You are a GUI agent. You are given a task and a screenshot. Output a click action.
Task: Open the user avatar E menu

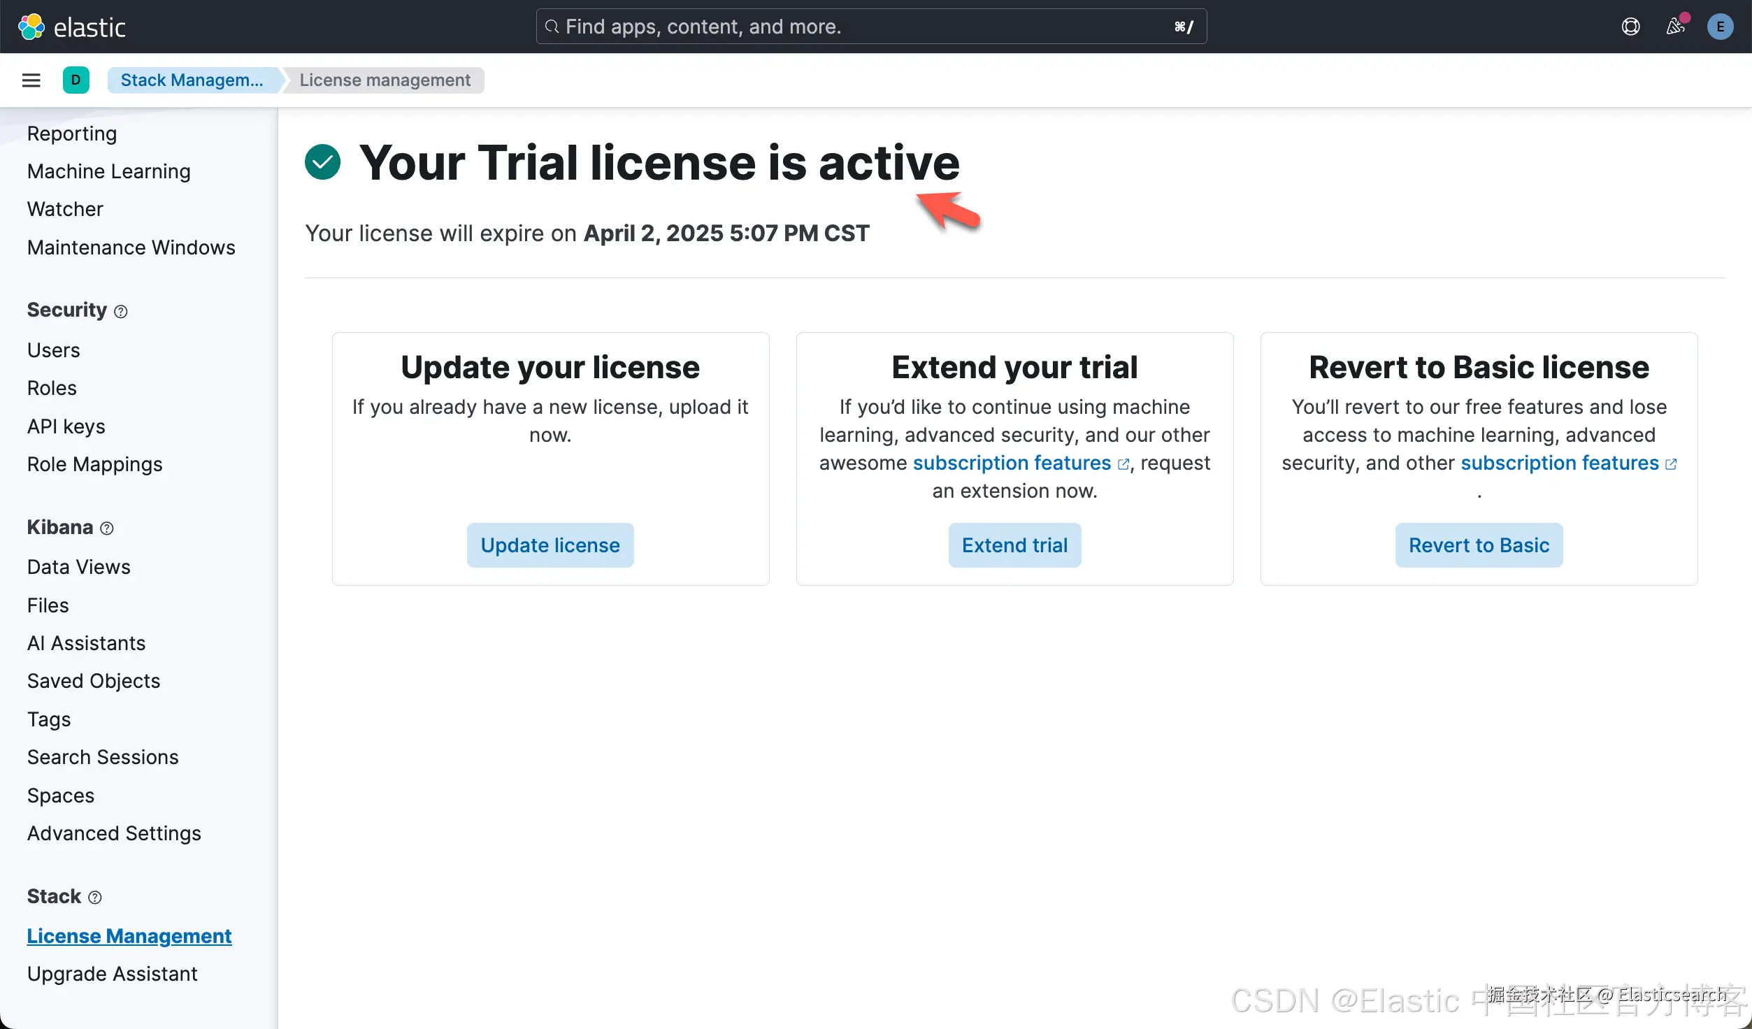[1720, 27]
